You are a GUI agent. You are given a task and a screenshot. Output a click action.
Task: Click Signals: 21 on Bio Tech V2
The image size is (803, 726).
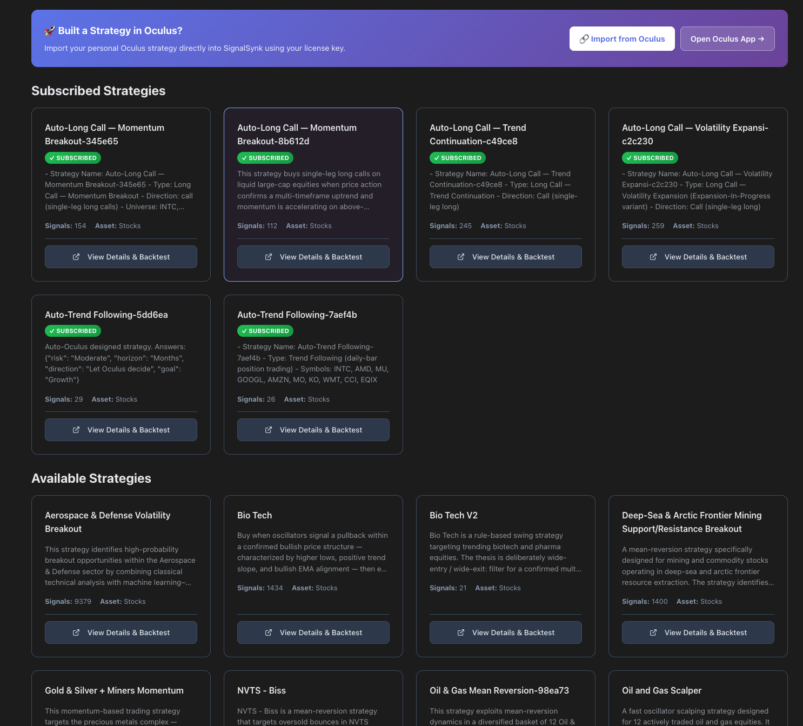448,588
